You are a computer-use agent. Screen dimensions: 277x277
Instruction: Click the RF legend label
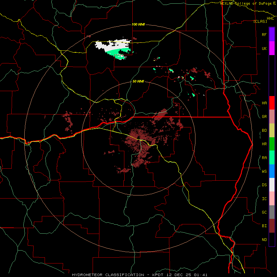pyautogui.click(x=264, y=34)
